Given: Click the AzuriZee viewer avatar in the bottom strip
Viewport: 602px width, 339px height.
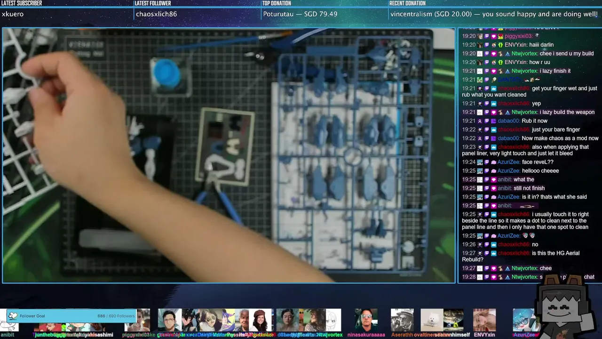Looking at the screenshot, I should tap(523, 320).
